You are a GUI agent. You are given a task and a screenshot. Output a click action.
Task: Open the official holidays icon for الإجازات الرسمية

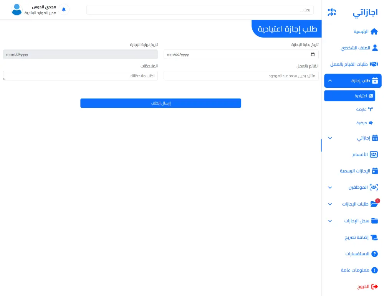click(x=375, y=171)
